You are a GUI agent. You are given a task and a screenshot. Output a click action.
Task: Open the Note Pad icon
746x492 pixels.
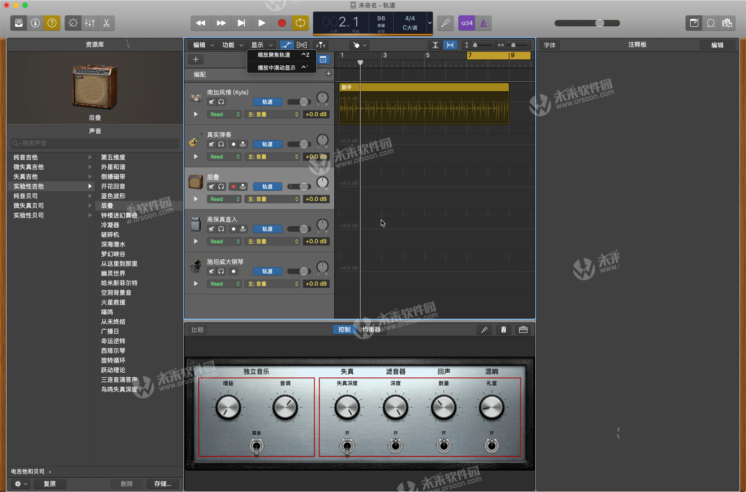694,23
